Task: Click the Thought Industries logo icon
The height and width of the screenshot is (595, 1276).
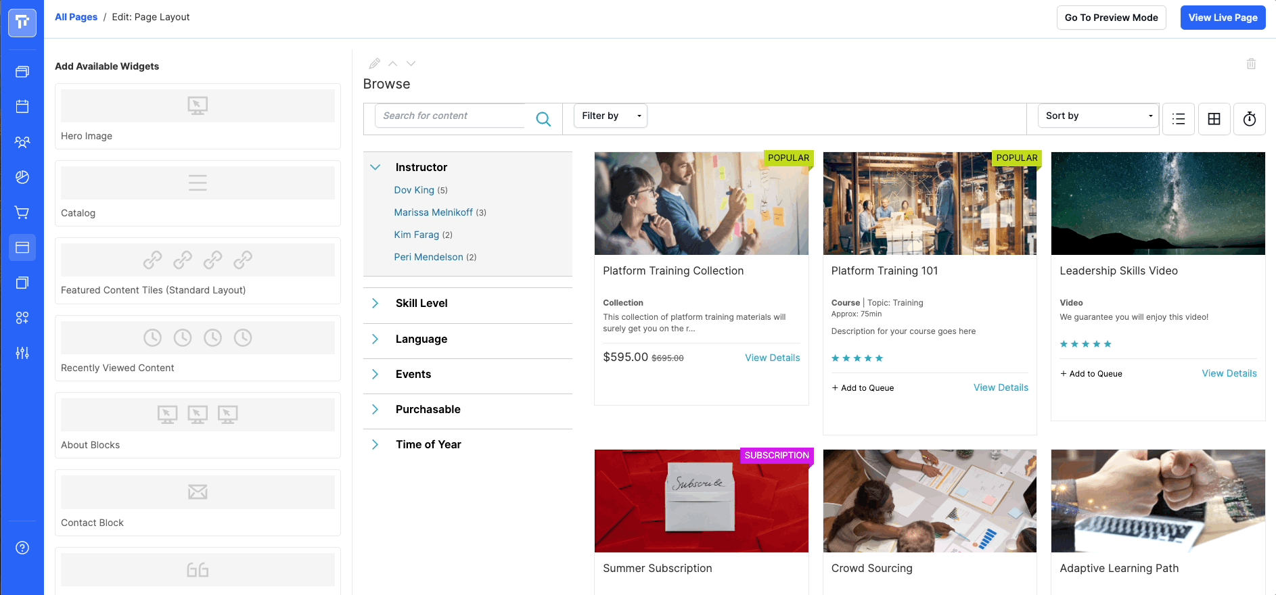Action: click(22, 22)
